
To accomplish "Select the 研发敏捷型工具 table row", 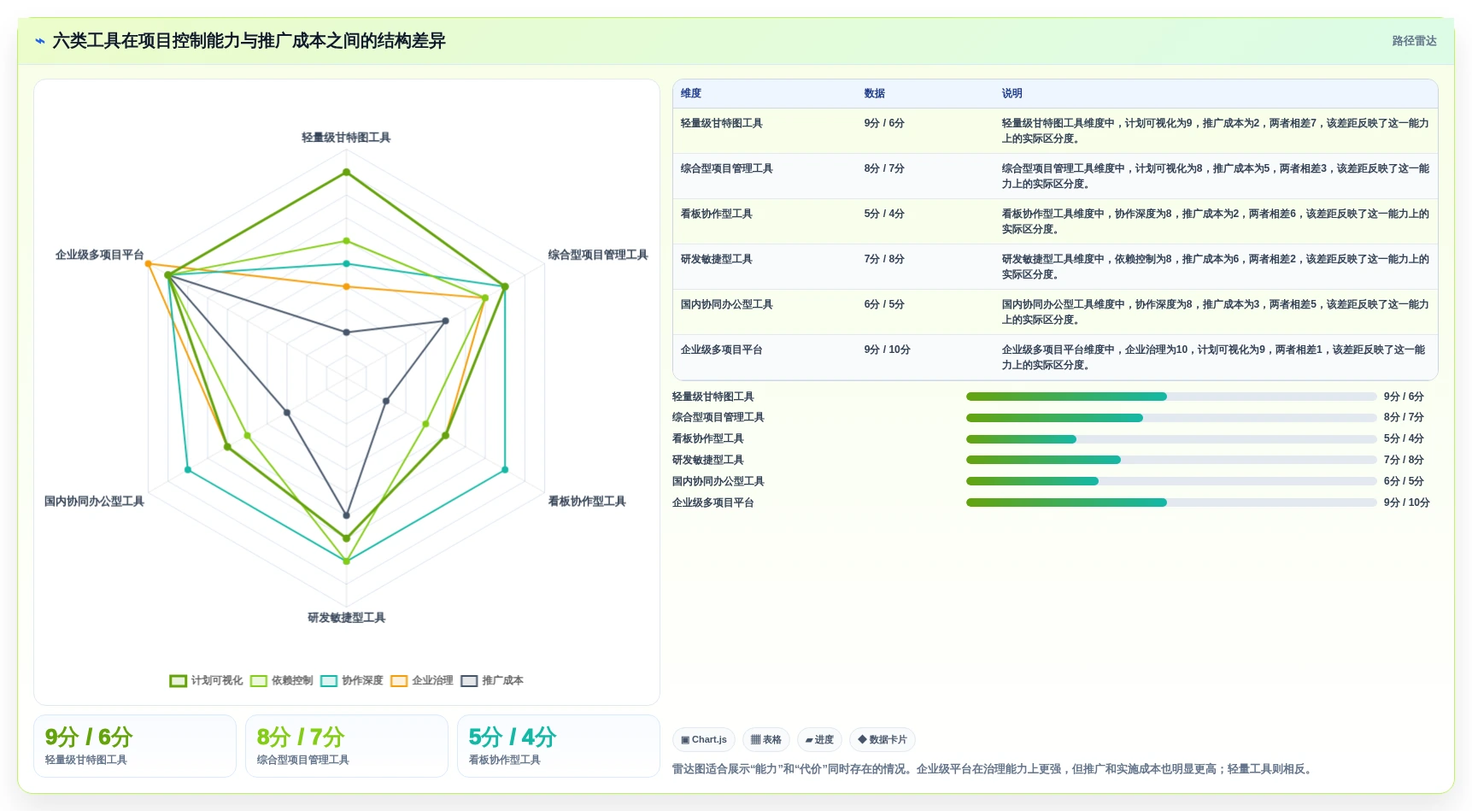I will pos(1055,267).
